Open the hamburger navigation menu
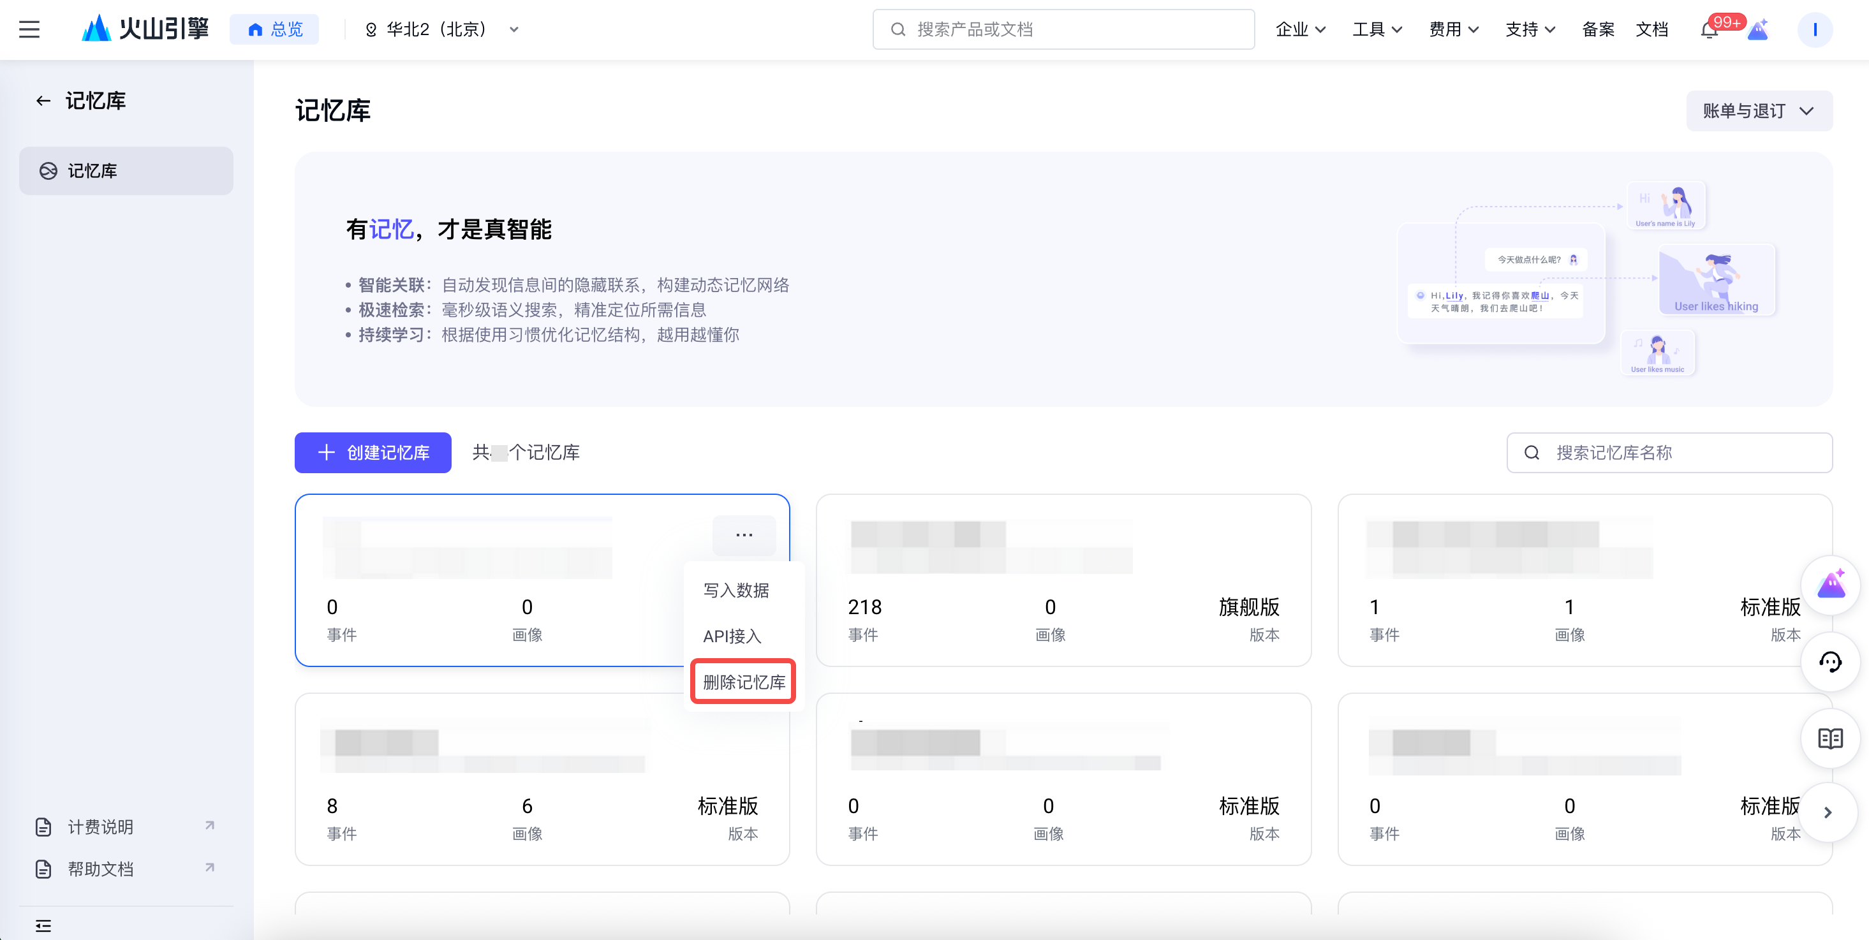 coord(29,30)
